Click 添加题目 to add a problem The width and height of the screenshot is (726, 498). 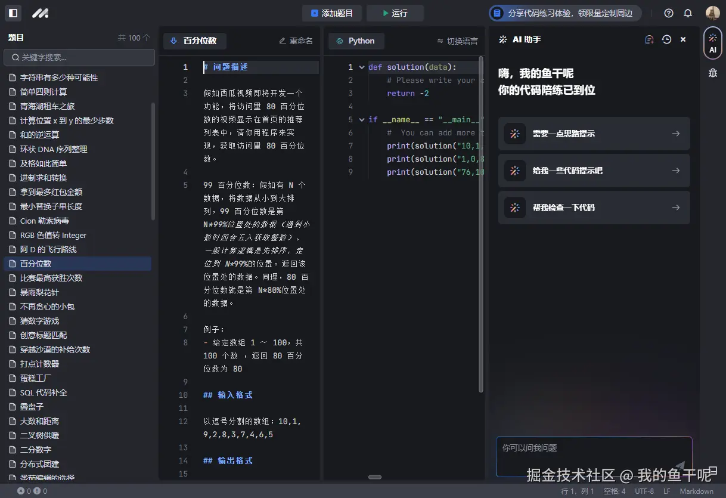pyautogui.click(x=332, y=13)
